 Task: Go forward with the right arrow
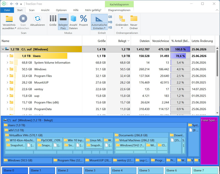click(x=16, y=4)
